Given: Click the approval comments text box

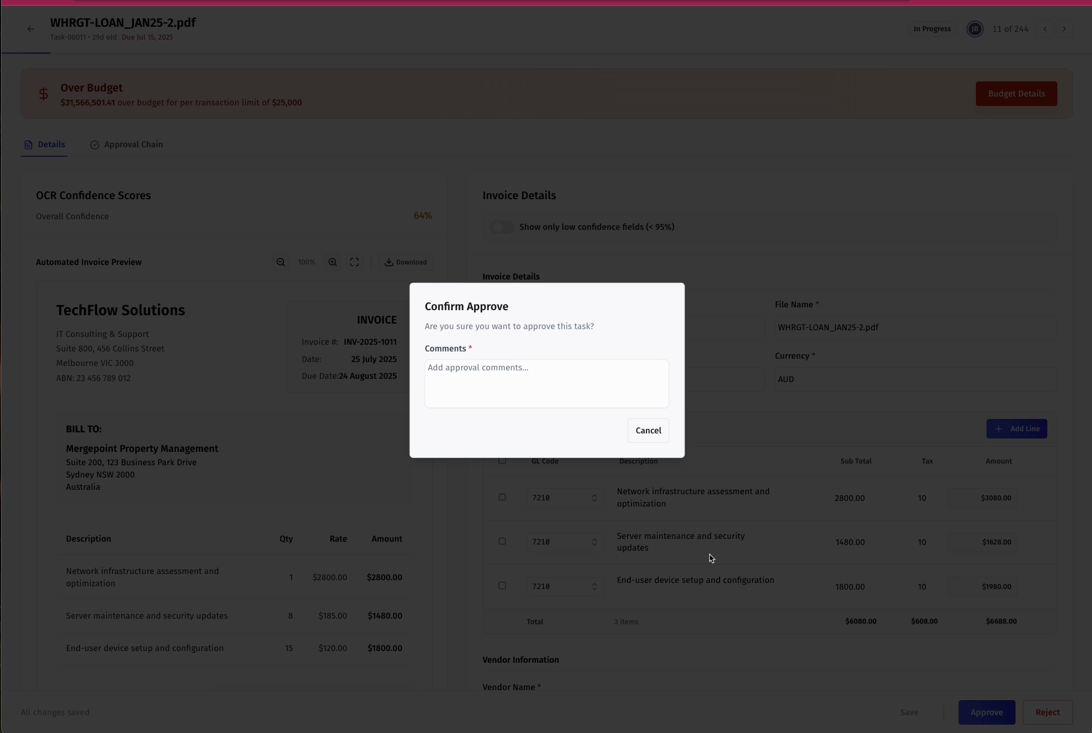Looking at the screenshot, I should (547, 383).
